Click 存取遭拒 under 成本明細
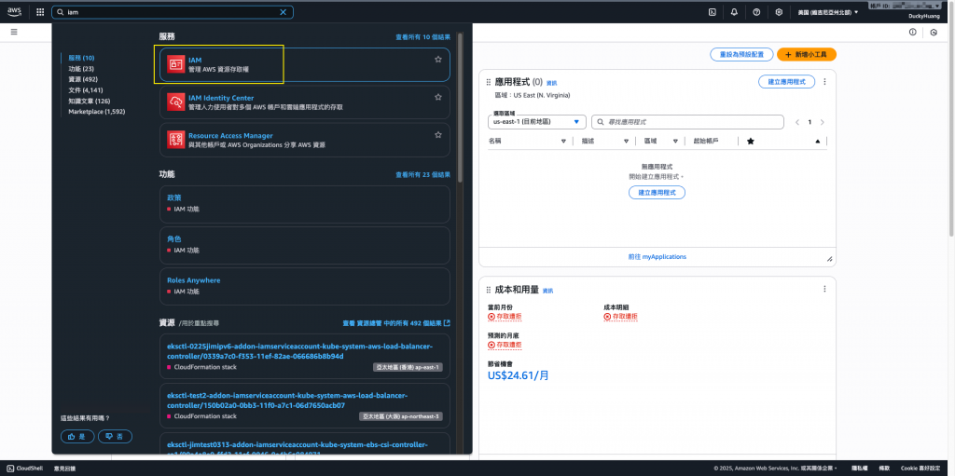955x476 pixels. point(620,317)
